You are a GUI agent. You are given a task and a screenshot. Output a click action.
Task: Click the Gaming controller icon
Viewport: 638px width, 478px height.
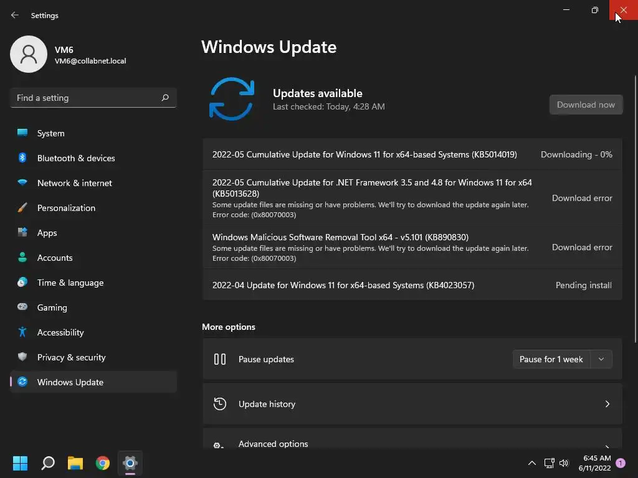coord(22,307)
